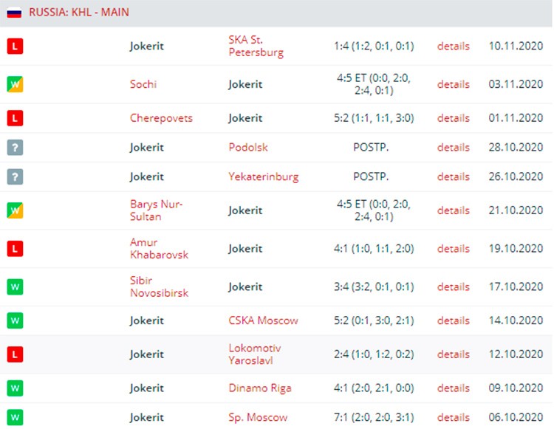Click the Russian flag icon in the header
554x429 pixels.
point(14,13)
